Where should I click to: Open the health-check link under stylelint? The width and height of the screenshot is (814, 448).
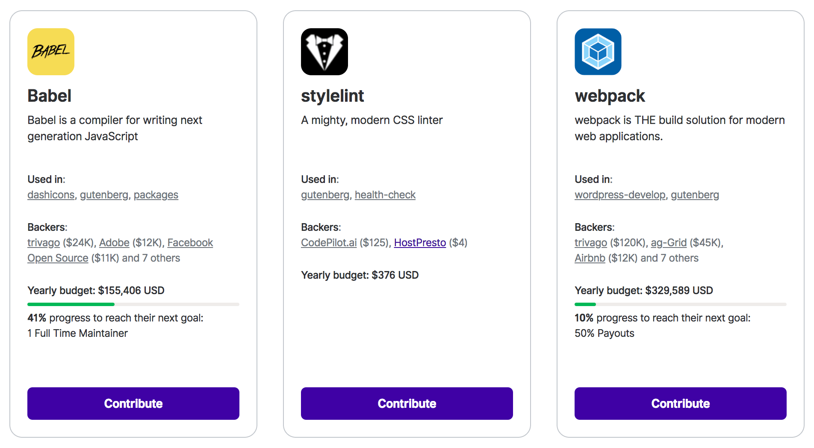(x=385, y=195)
